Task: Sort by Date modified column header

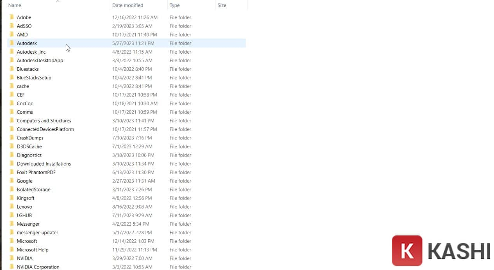Action: pos(127,5)
